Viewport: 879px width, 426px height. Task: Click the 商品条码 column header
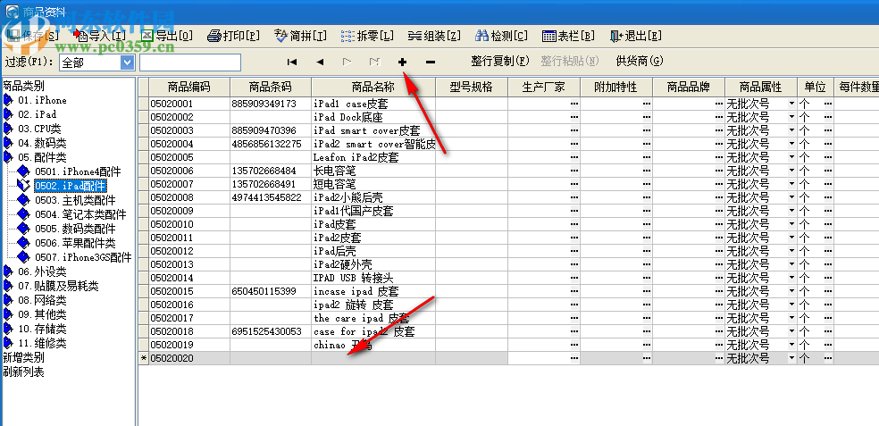(271, 87)
